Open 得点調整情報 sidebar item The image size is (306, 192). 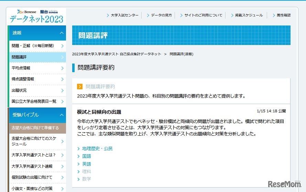pyautogui.click(x=38, y=79)
